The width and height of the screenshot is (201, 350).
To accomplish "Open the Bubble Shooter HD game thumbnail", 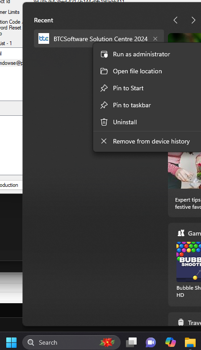I will coord(189,262).
